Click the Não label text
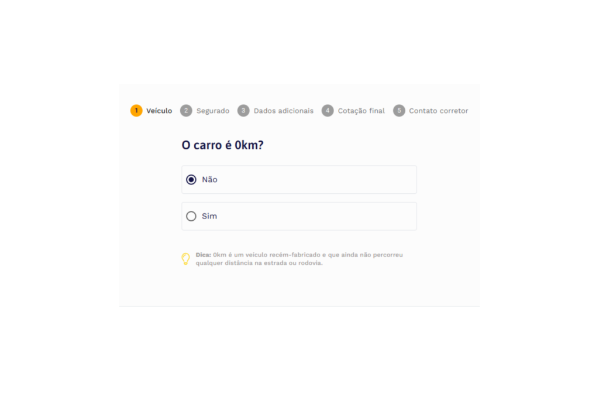Image resolution: width=599 pixels, height=400 pixels. (x=210, y=179)
